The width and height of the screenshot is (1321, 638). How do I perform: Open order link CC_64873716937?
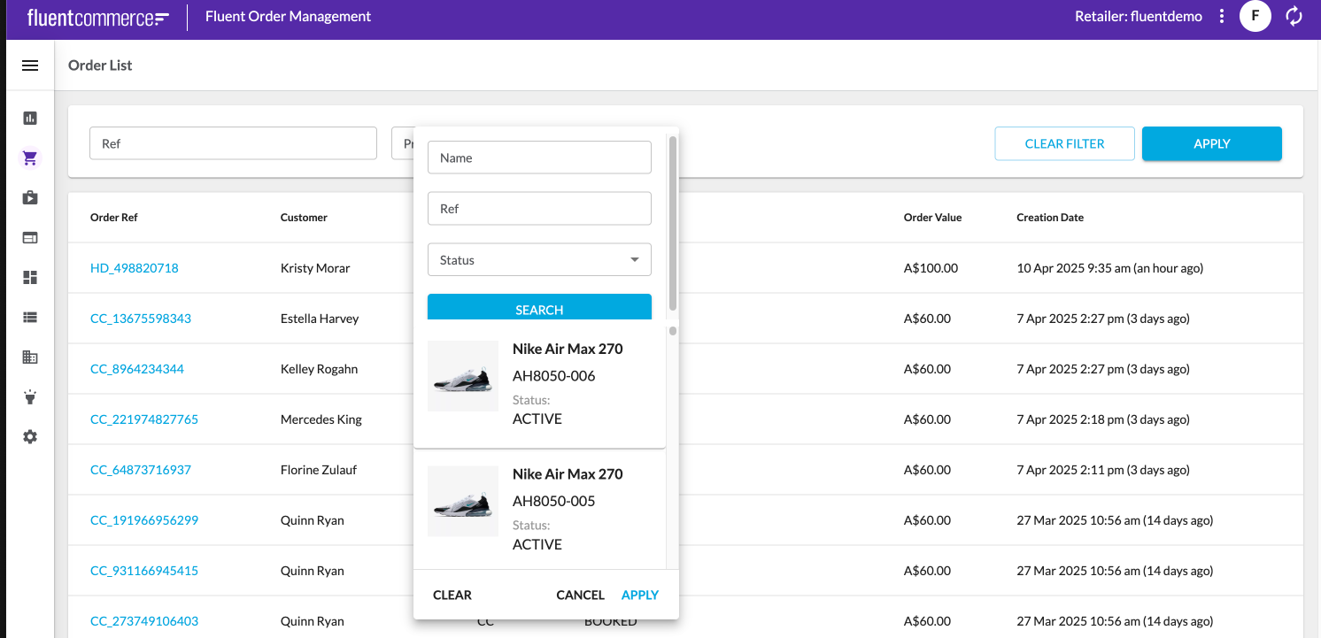click(141, 470)
